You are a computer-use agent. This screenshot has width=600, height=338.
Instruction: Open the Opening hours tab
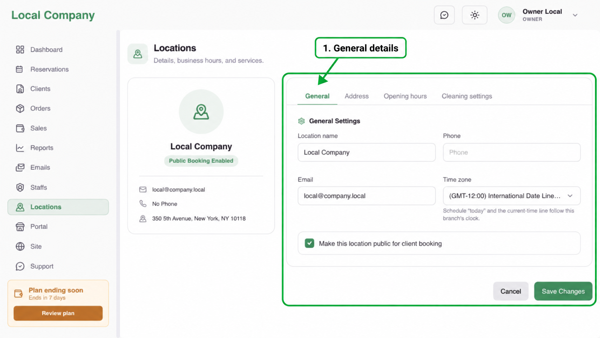[x=405, y=96]
